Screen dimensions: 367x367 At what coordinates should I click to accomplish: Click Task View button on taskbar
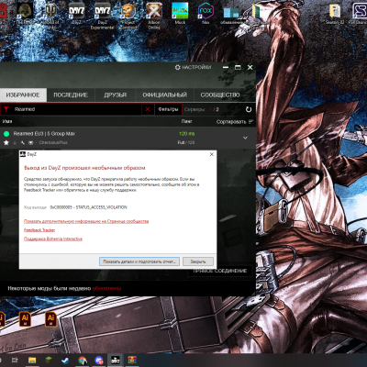coord(15,361)
